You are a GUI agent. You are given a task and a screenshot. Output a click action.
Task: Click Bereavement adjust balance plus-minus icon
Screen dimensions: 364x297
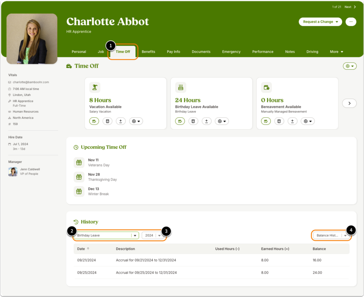click(x=292, y=121)
